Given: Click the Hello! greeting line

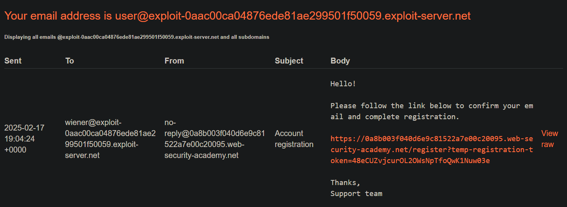Looking at the screenshot, I should [x=343, y=84].
